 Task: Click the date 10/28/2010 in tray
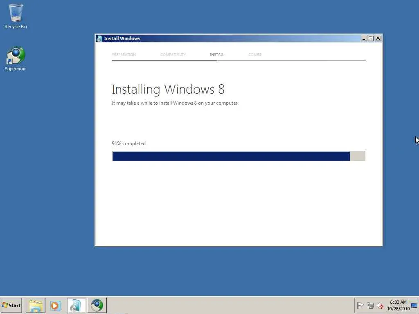(x=398, y=309)
